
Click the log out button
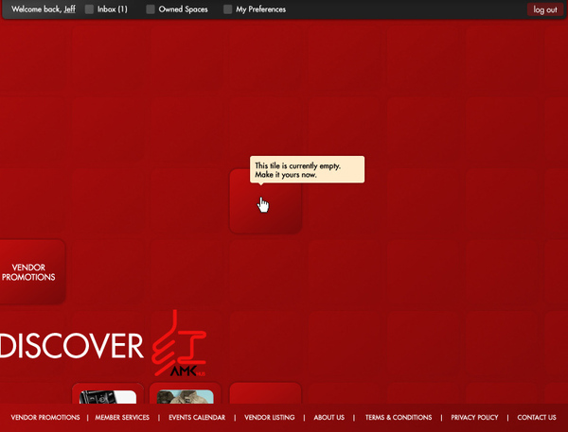point(545,9)
